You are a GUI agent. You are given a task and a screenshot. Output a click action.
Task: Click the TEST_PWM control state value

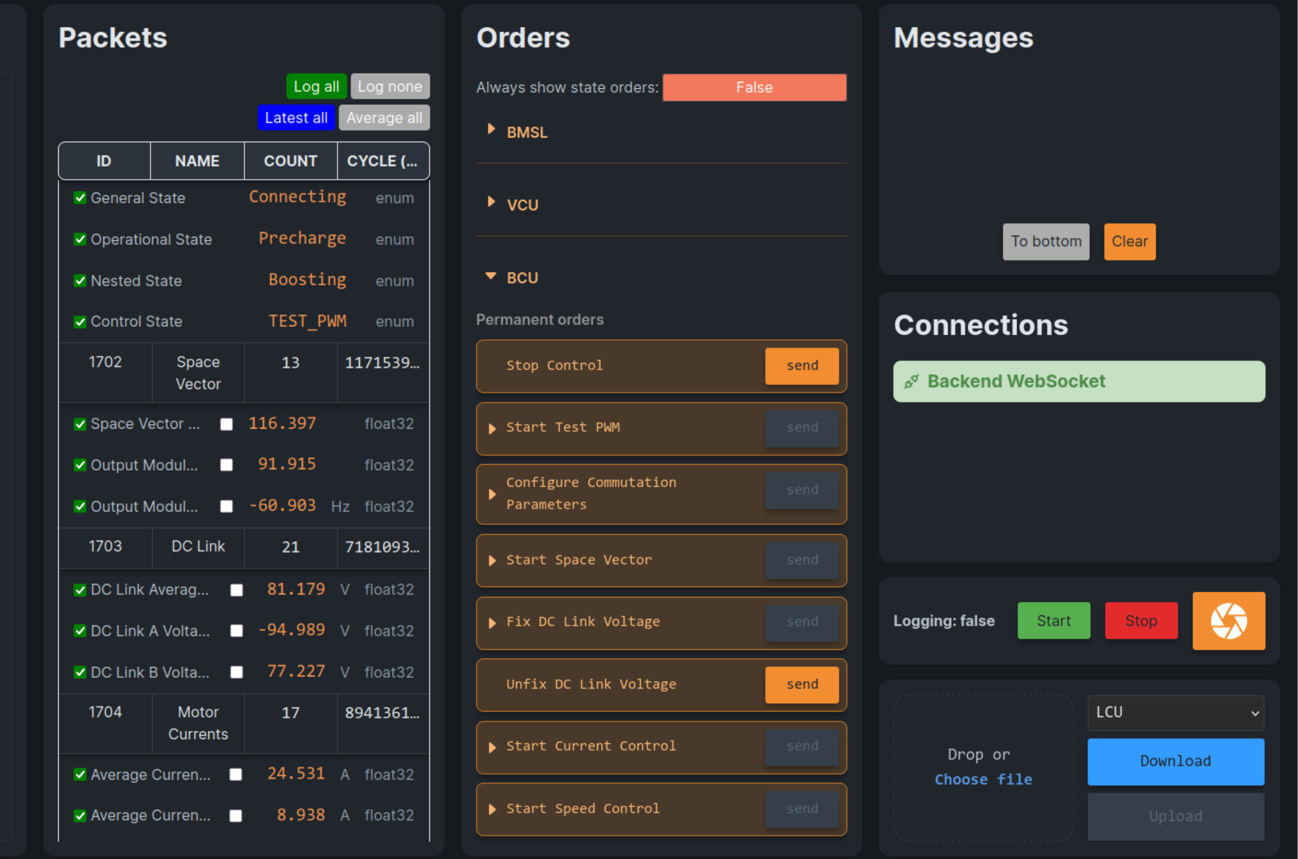307,321
